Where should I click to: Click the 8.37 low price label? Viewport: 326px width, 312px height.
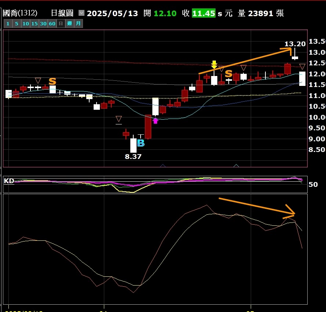[x=133, y=156]
